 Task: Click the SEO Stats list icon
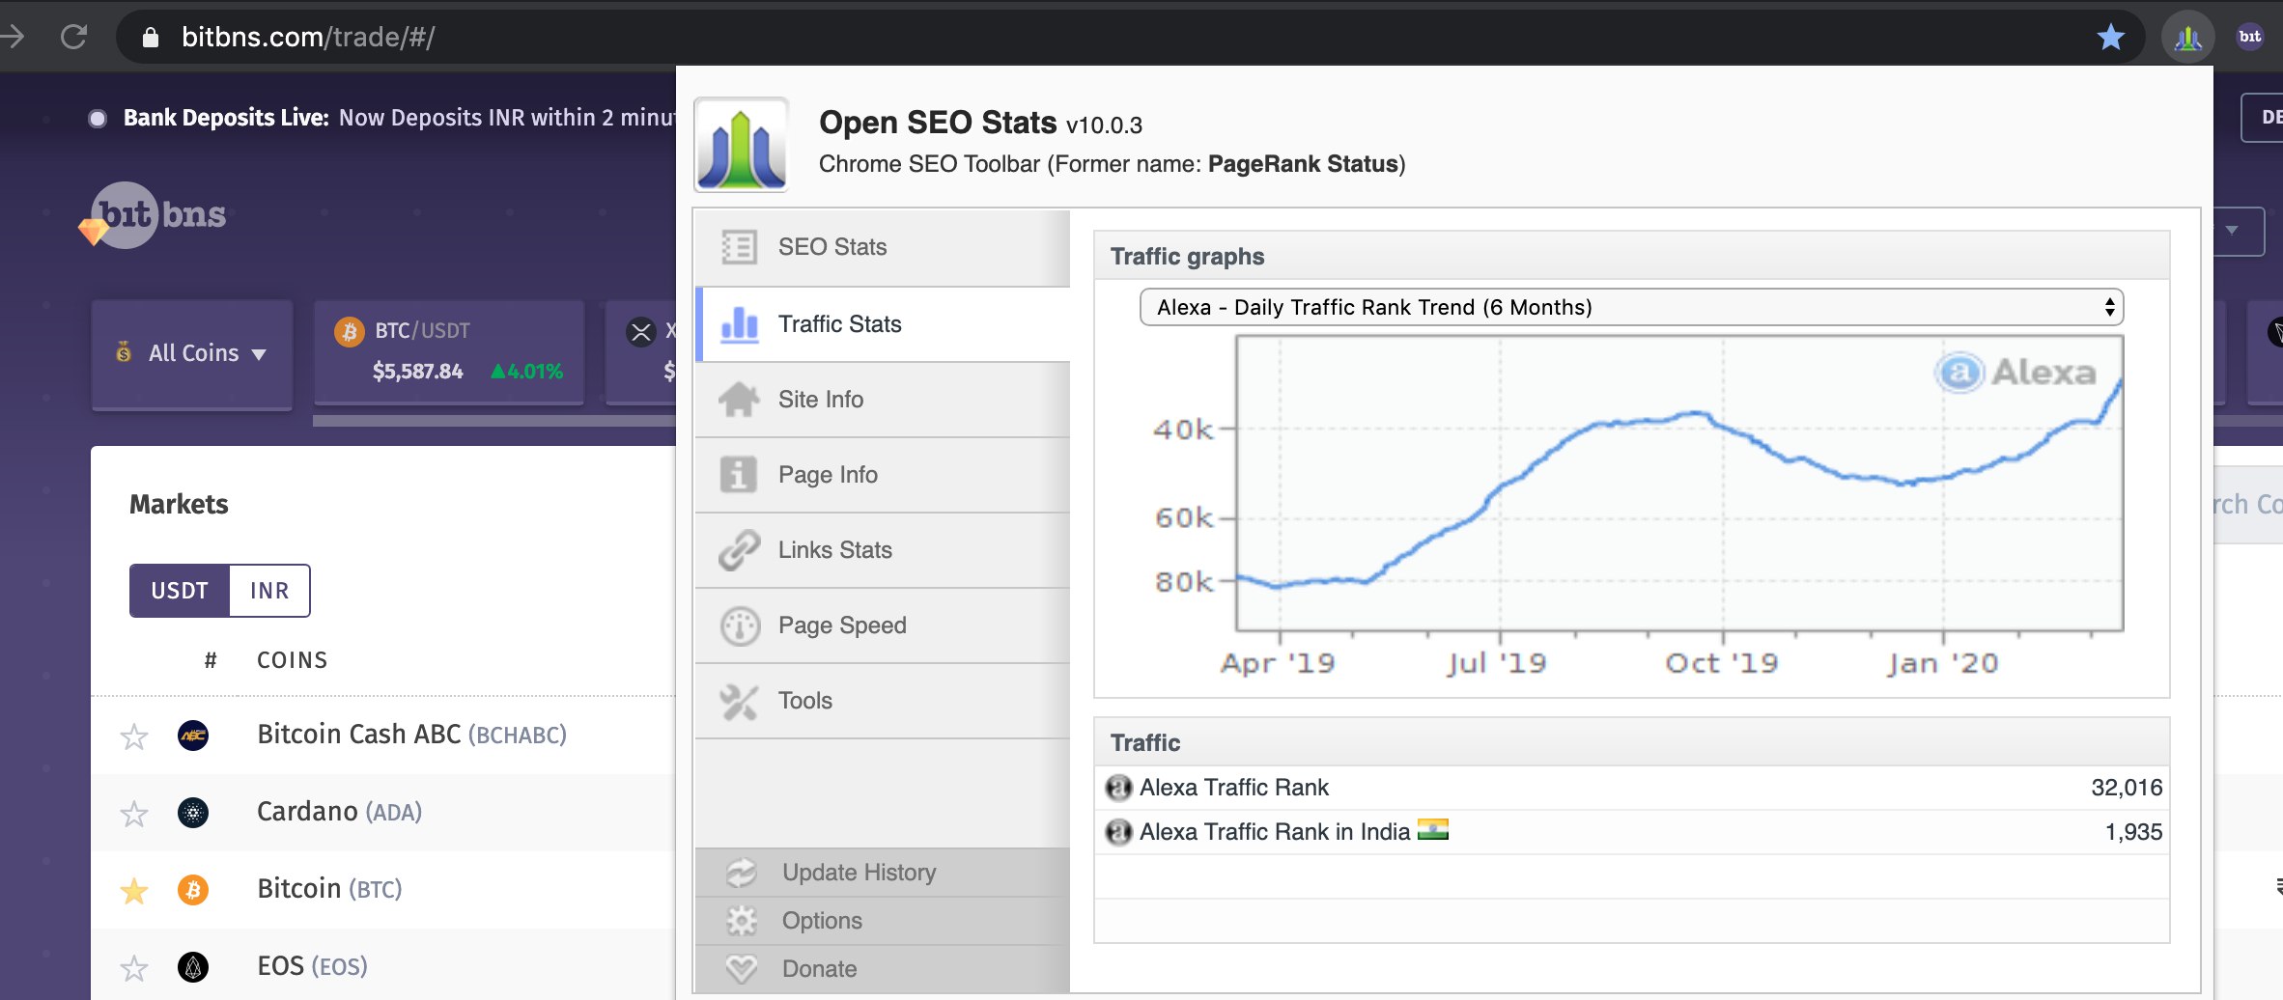point(739,247)
